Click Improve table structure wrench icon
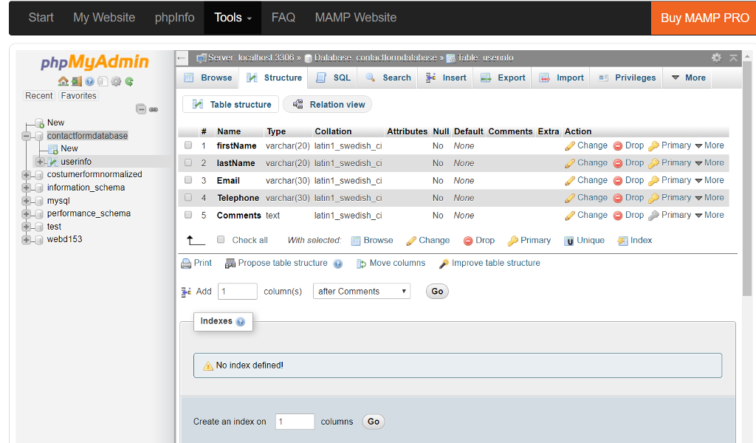756x443 pixels. pos(444,264)
